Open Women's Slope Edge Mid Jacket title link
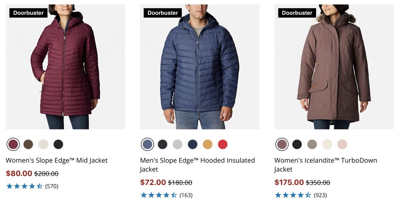Screen dimensions: 397x207 pos(57,160)
